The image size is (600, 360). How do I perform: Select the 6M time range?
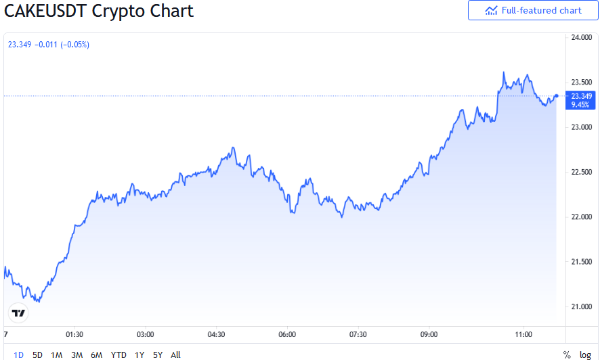[x=97, y=355]
